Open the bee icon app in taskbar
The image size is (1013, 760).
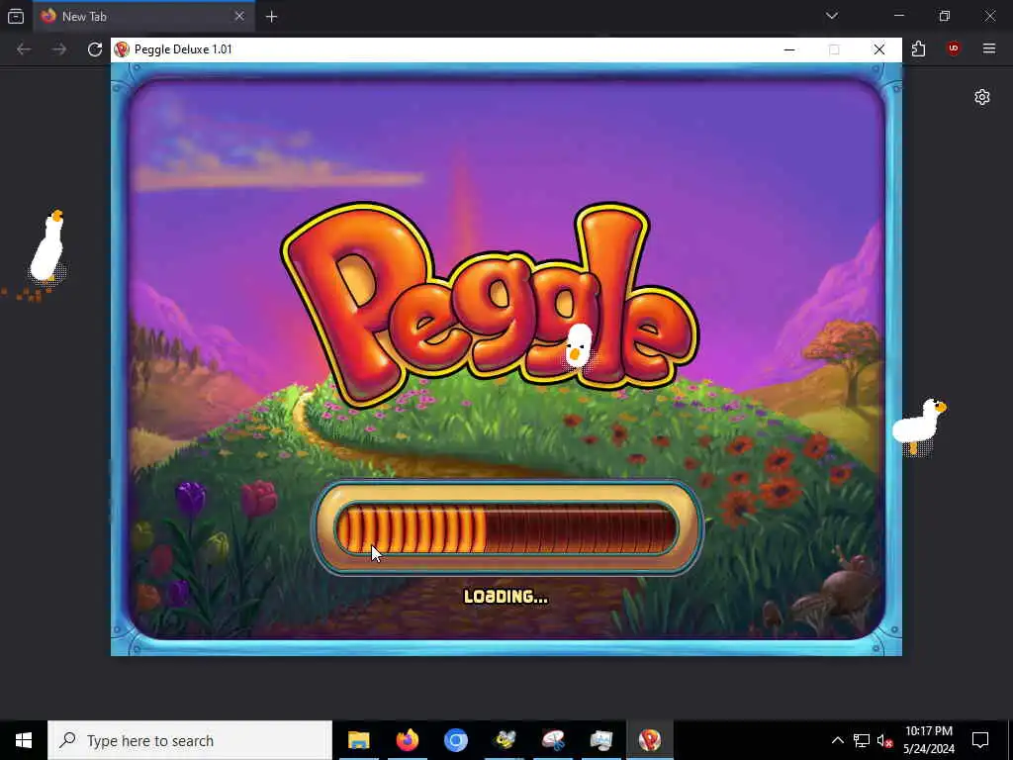(505, 740)
